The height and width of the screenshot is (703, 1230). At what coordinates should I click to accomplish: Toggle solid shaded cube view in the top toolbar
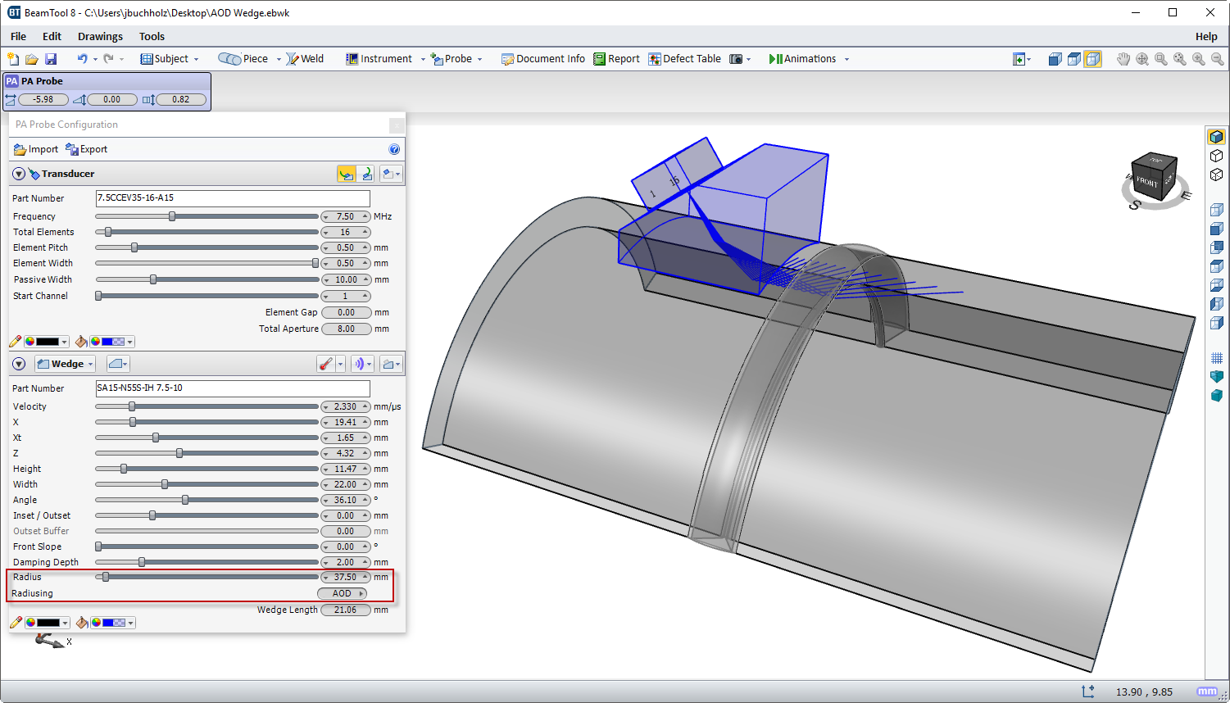1055,59
